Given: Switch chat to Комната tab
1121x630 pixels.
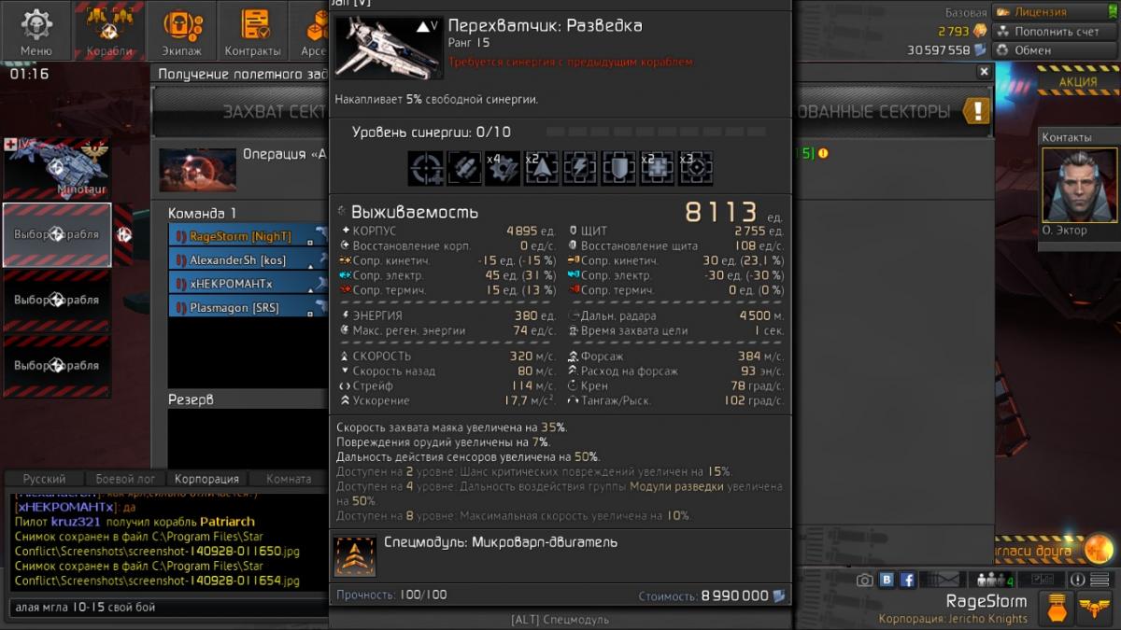Looking at the screenshot, I should point(289,478).
